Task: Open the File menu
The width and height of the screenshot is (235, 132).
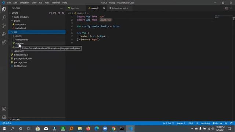Action: tap(9, 3)
